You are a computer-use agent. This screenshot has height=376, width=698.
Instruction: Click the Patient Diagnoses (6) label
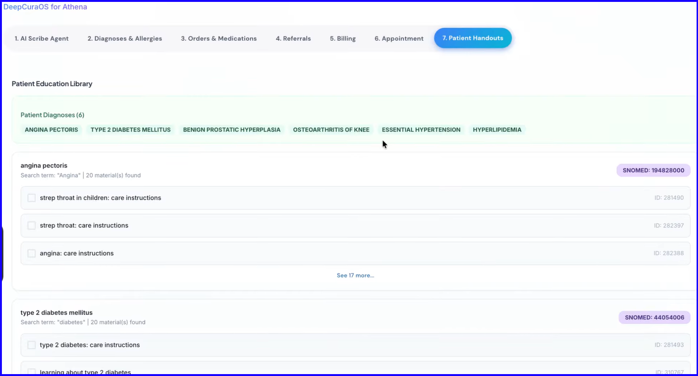[x=52, y=115]
